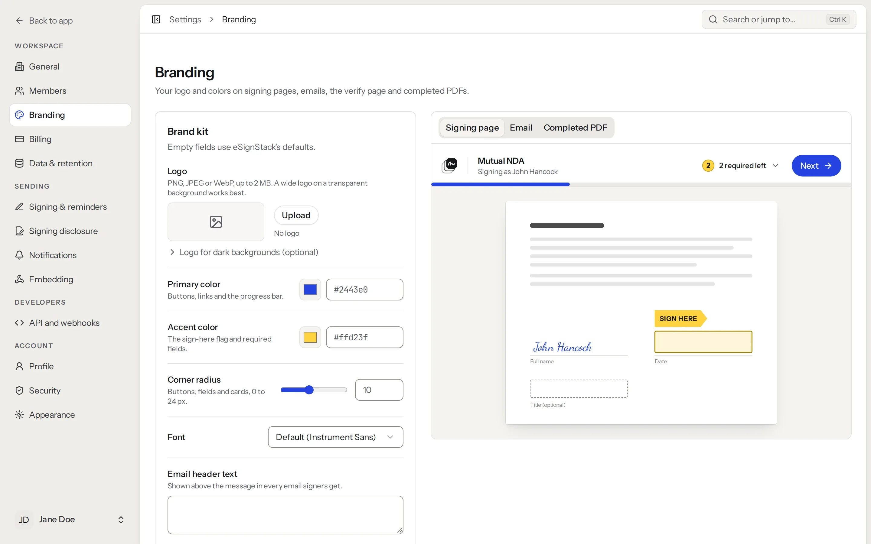Image resolution: width=871 pixels, height=544 pixels.
Task: Click the SIGN HERE flag
Action: coord(680,319)
